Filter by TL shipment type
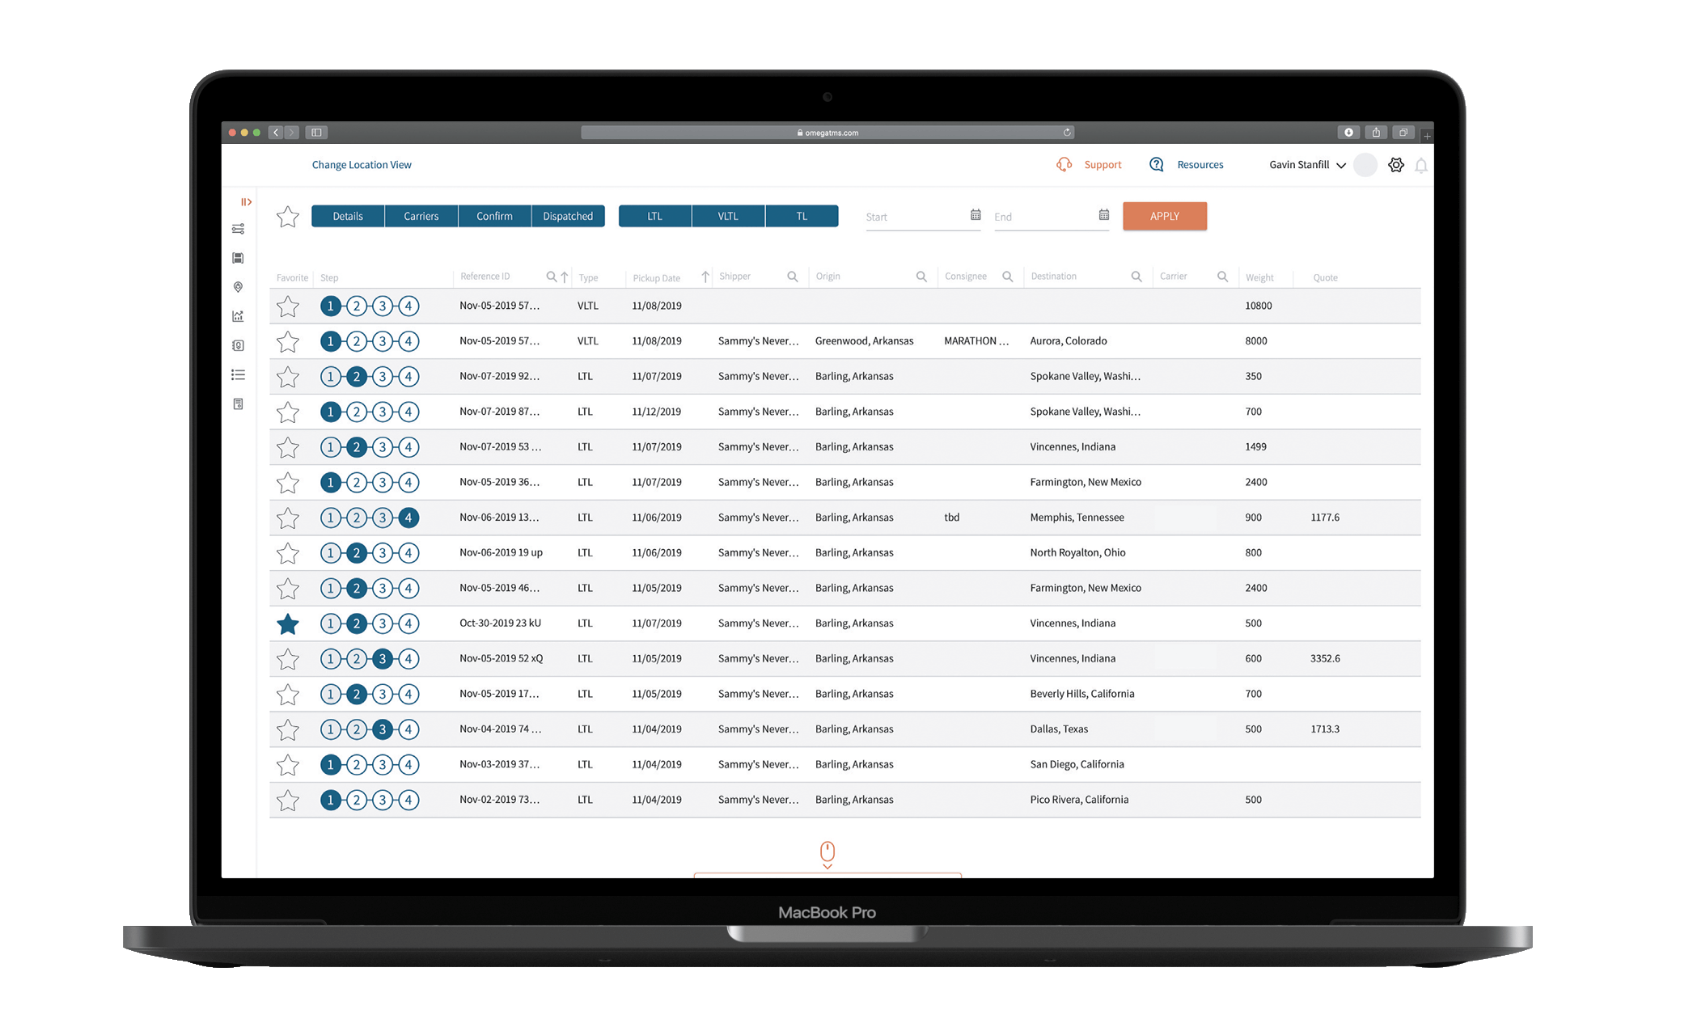 coord(802,216)
